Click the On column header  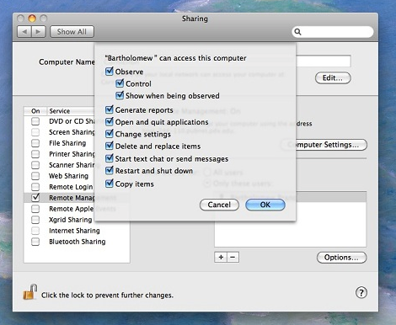click(35, 111)
